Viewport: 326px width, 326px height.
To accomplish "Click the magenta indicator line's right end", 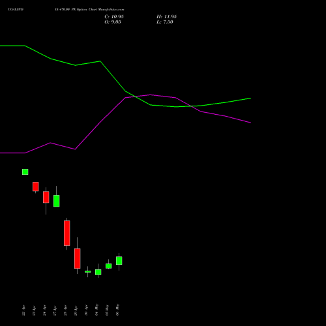I will (250, 123).
